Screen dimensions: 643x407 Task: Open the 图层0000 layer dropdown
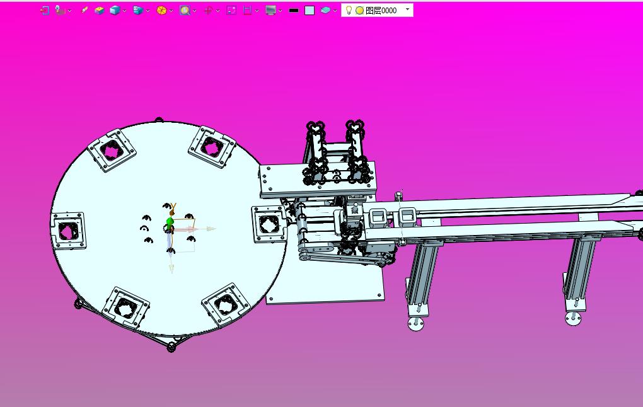tap(408, 9)
